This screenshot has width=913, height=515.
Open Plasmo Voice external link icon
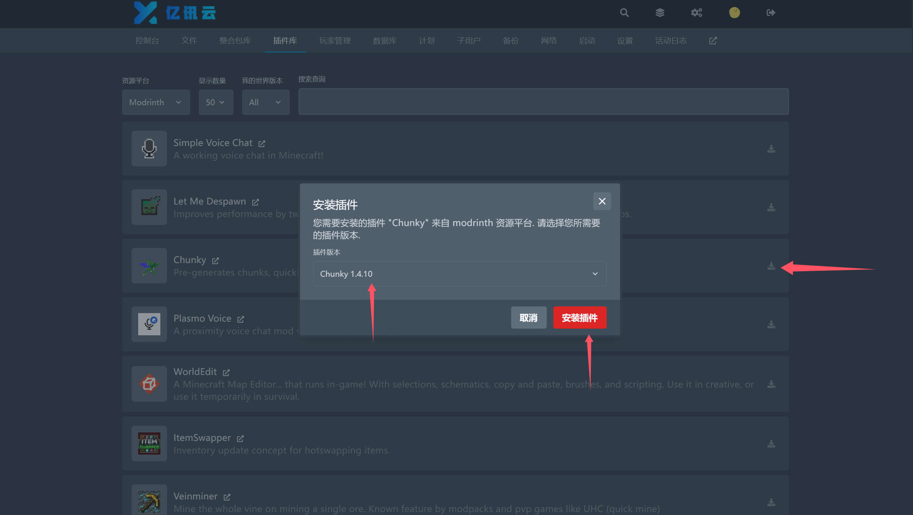click(x=240, y=319)
